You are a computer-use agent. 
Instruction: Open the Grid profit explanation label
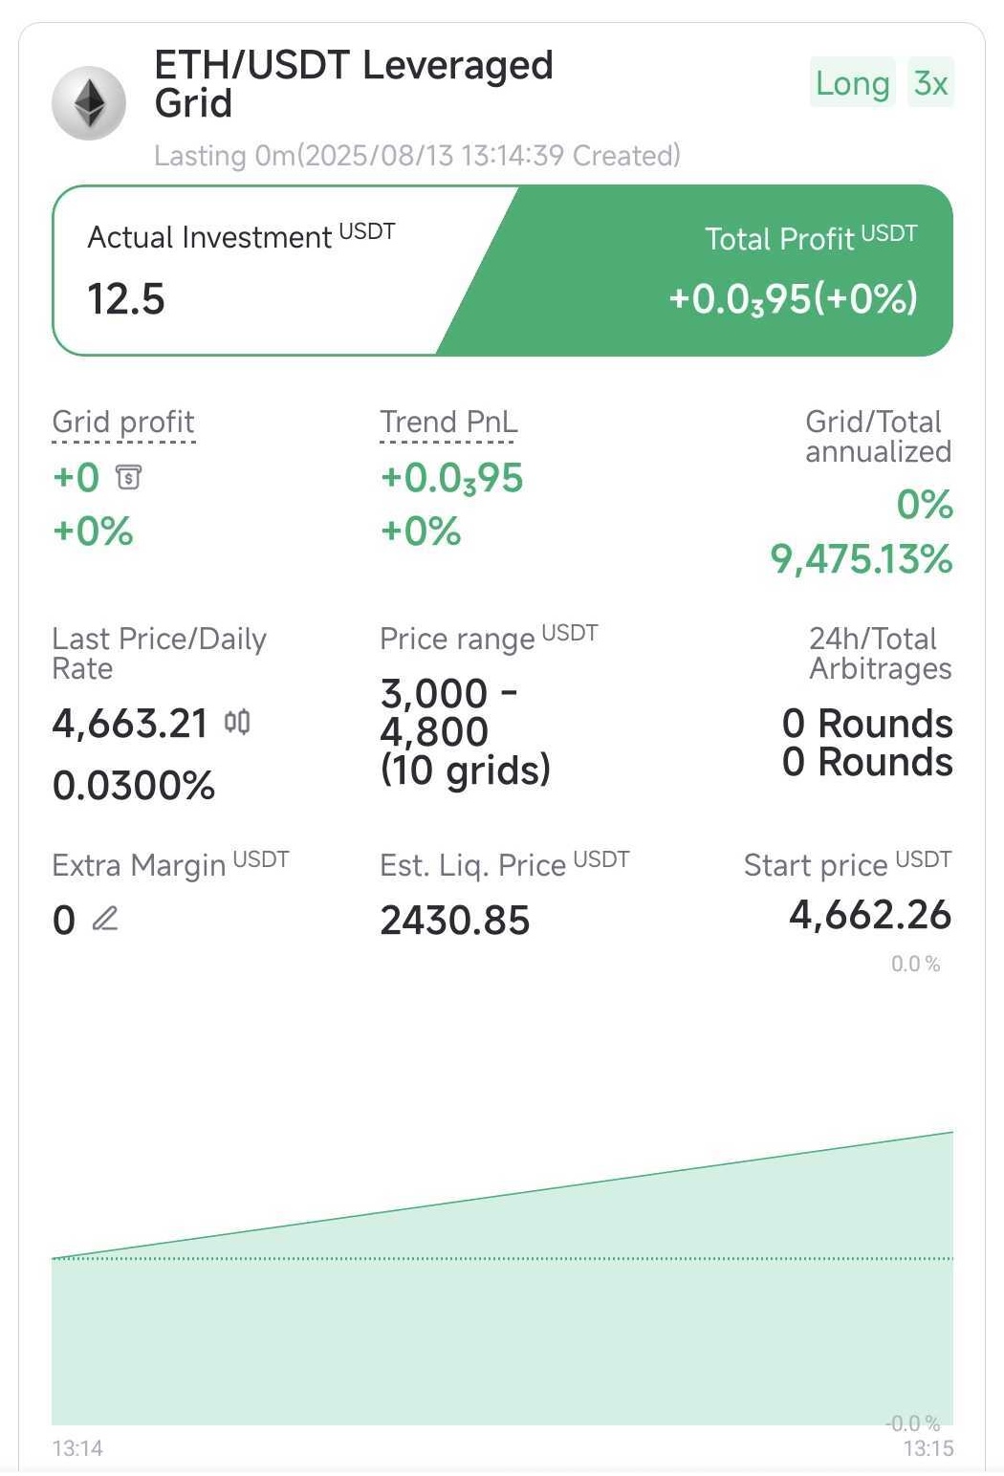pyautogui.click(x=123, y=423)
